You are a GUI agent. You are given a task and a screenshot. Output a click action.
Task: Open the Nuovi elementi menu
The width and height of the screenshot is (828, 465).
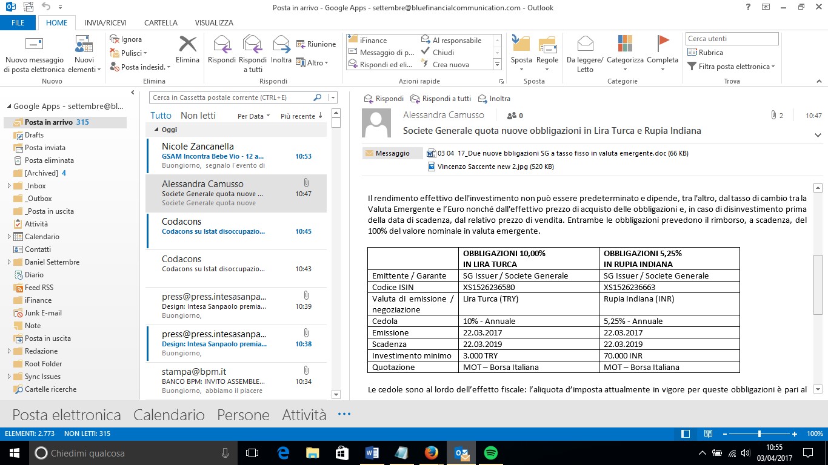click(84, 54)
